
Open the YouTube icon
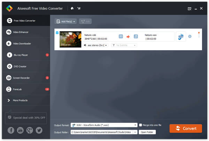tap(20, 130)
